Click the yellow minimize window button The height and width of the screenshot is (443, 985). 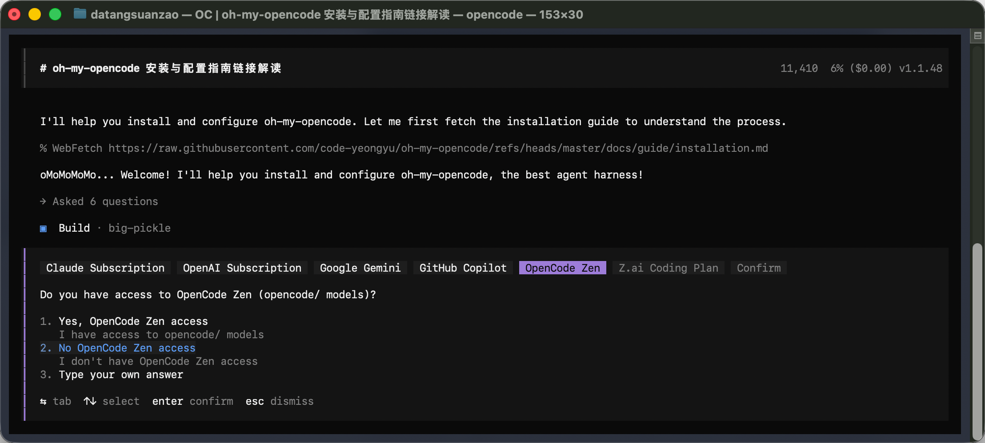point(35,14)
